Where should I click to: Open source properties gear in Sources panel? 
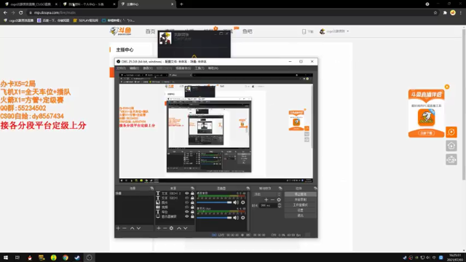point(172,228)
